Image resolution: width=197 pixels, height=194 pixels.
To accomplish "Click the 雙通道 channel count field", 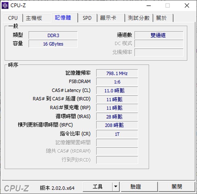I will click(159, 35).
